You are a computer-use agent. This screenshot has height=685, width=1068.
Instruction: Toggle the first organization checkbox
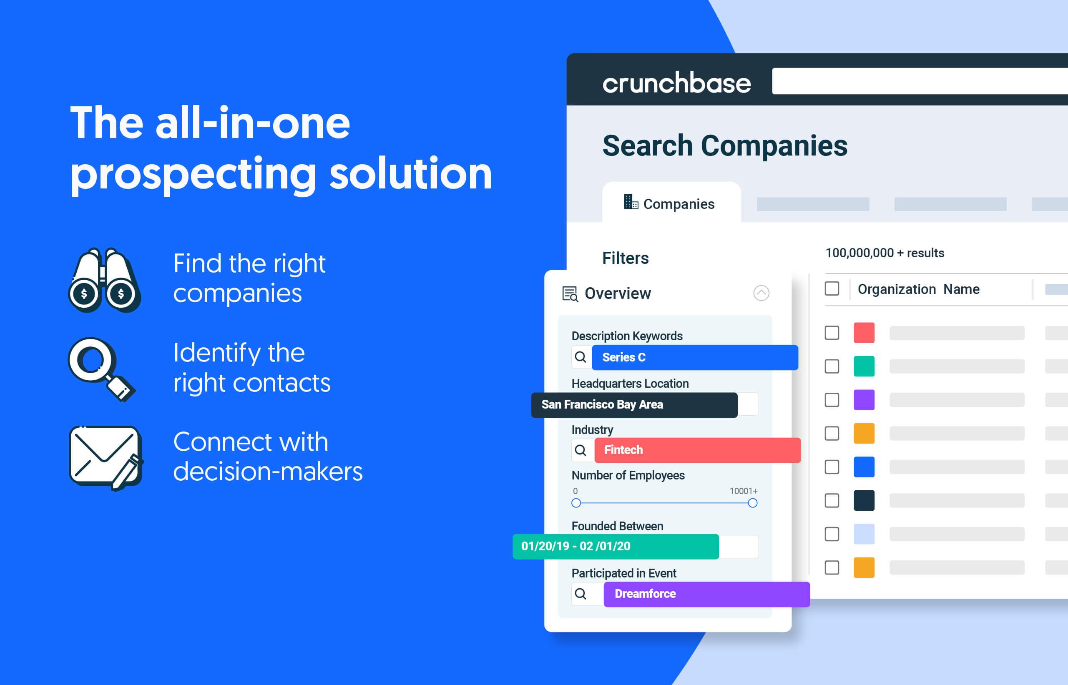point(832,332)
